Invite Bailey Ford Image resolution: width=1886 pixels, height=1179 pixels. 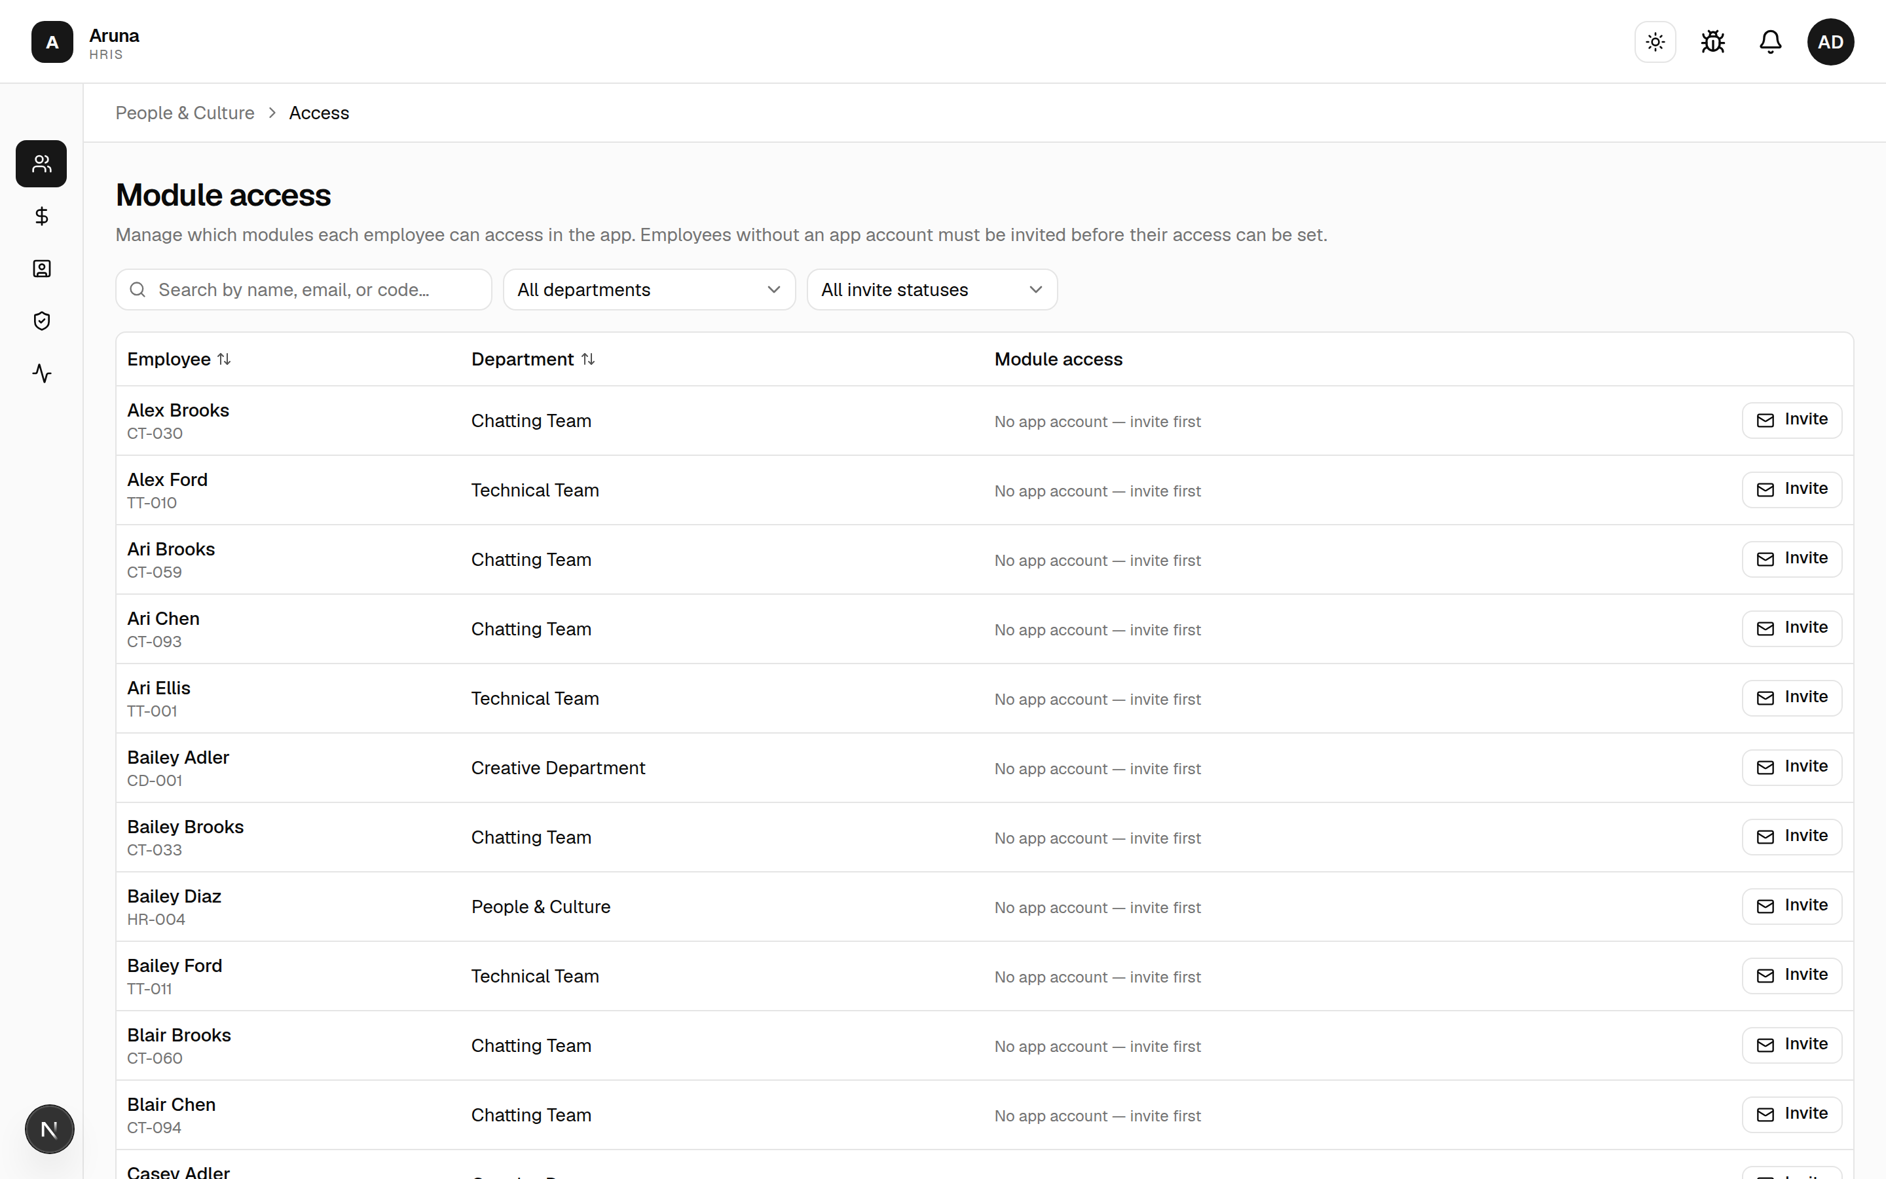click(1792, 975)
